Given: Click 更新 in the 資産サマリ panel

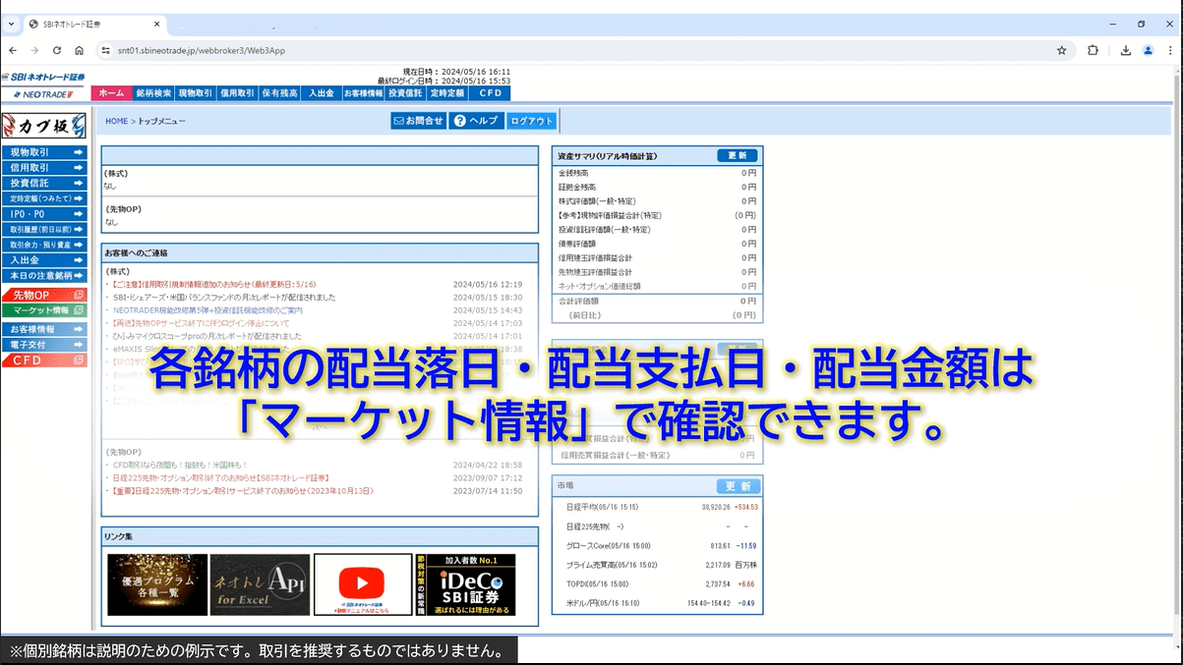Looking at the screenshot, I should click(738, 156).
